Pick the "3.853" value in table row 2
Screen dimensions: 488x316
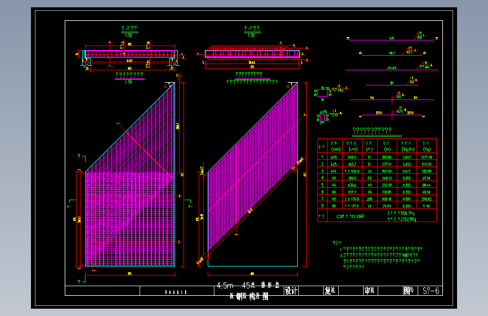point(407,164)
